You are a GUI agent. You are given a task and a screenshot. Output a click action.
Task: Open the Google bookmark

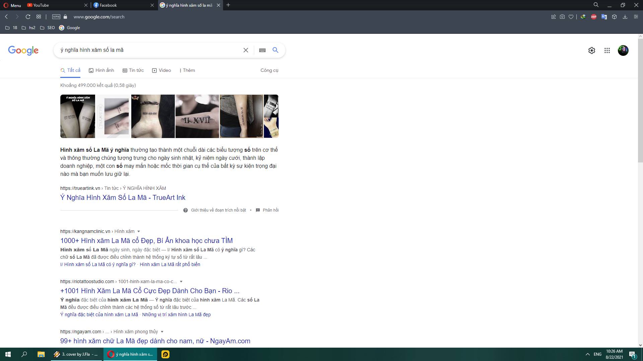pyautogui.click(x=70, y=28)
